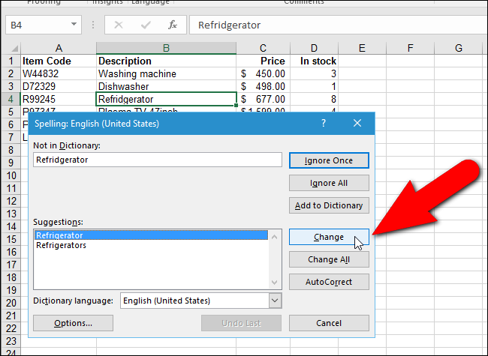Open spelling Options button

[73, 323]
